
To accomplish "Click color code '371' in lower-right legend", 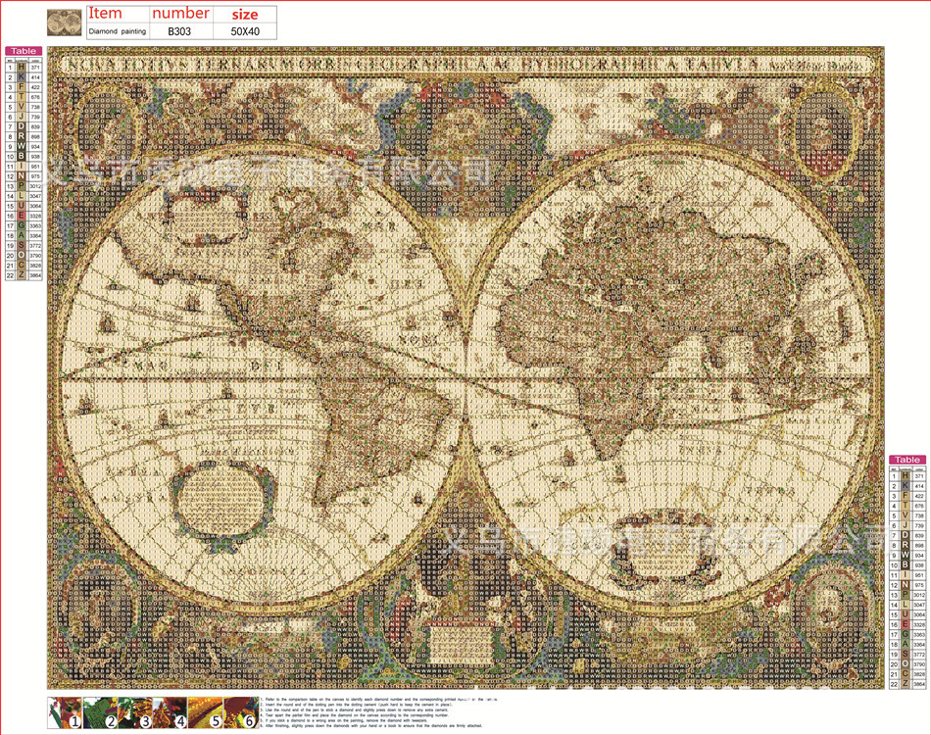I will [x=919, y=476].
